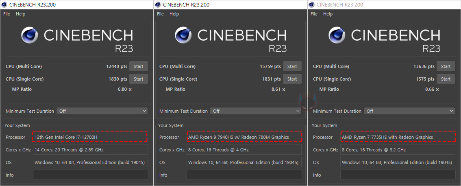This screenshot has width=461, height=186.
Task: Expand Minimum Test Duration dropdown in i7-12700H window
Action: [x=102, y=111]
